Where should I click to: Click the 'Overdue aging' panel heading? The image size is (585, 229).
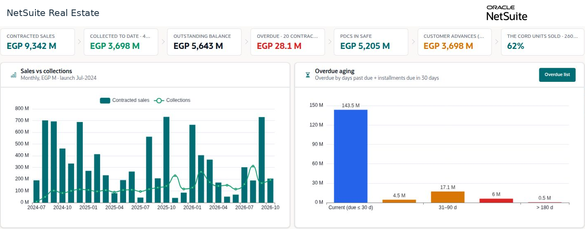(x=334, y=71)
